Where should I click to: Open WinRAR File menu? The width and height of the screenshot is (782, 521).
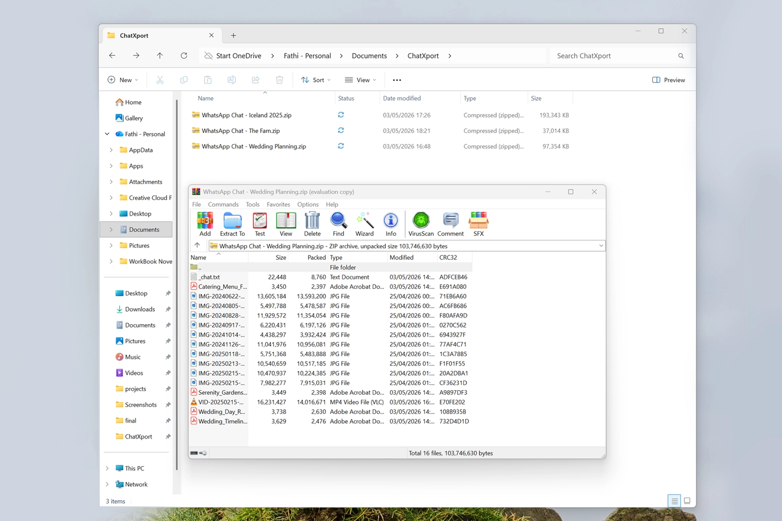pos(197,204)
